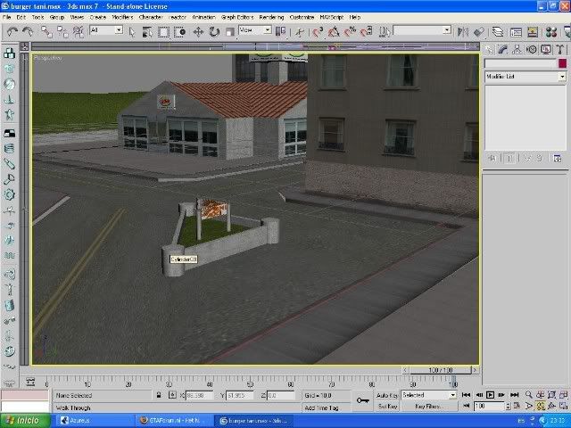This screenshot has height=428, width=571.
Task: Click the Unlink Selection tool
Action: coord(62,32)
